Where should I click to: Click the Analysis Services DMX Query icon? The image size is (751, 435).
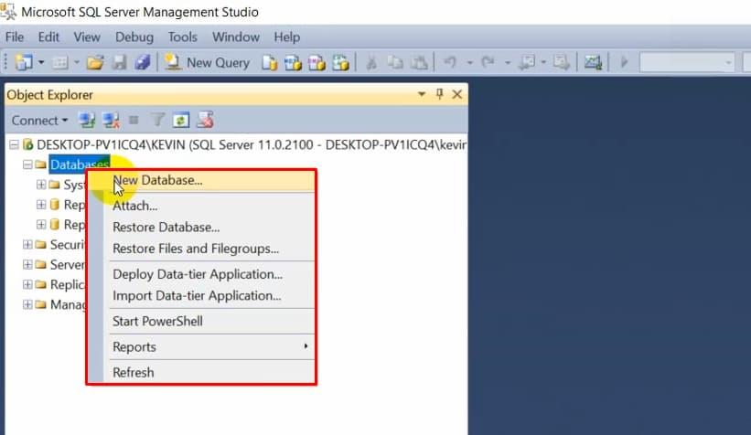[316, 63]
